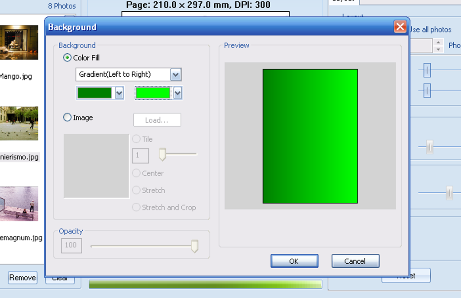Click the dark green start color swatch
This screenshot has width=461, height=298.
coord(94,93)
